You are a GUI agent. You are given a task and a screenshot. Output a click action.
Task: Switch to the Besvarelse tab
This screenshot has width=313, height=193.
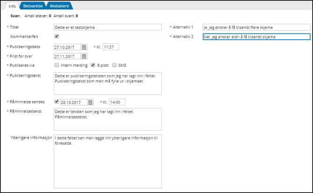pyautogui.click(x=34, y=6)
